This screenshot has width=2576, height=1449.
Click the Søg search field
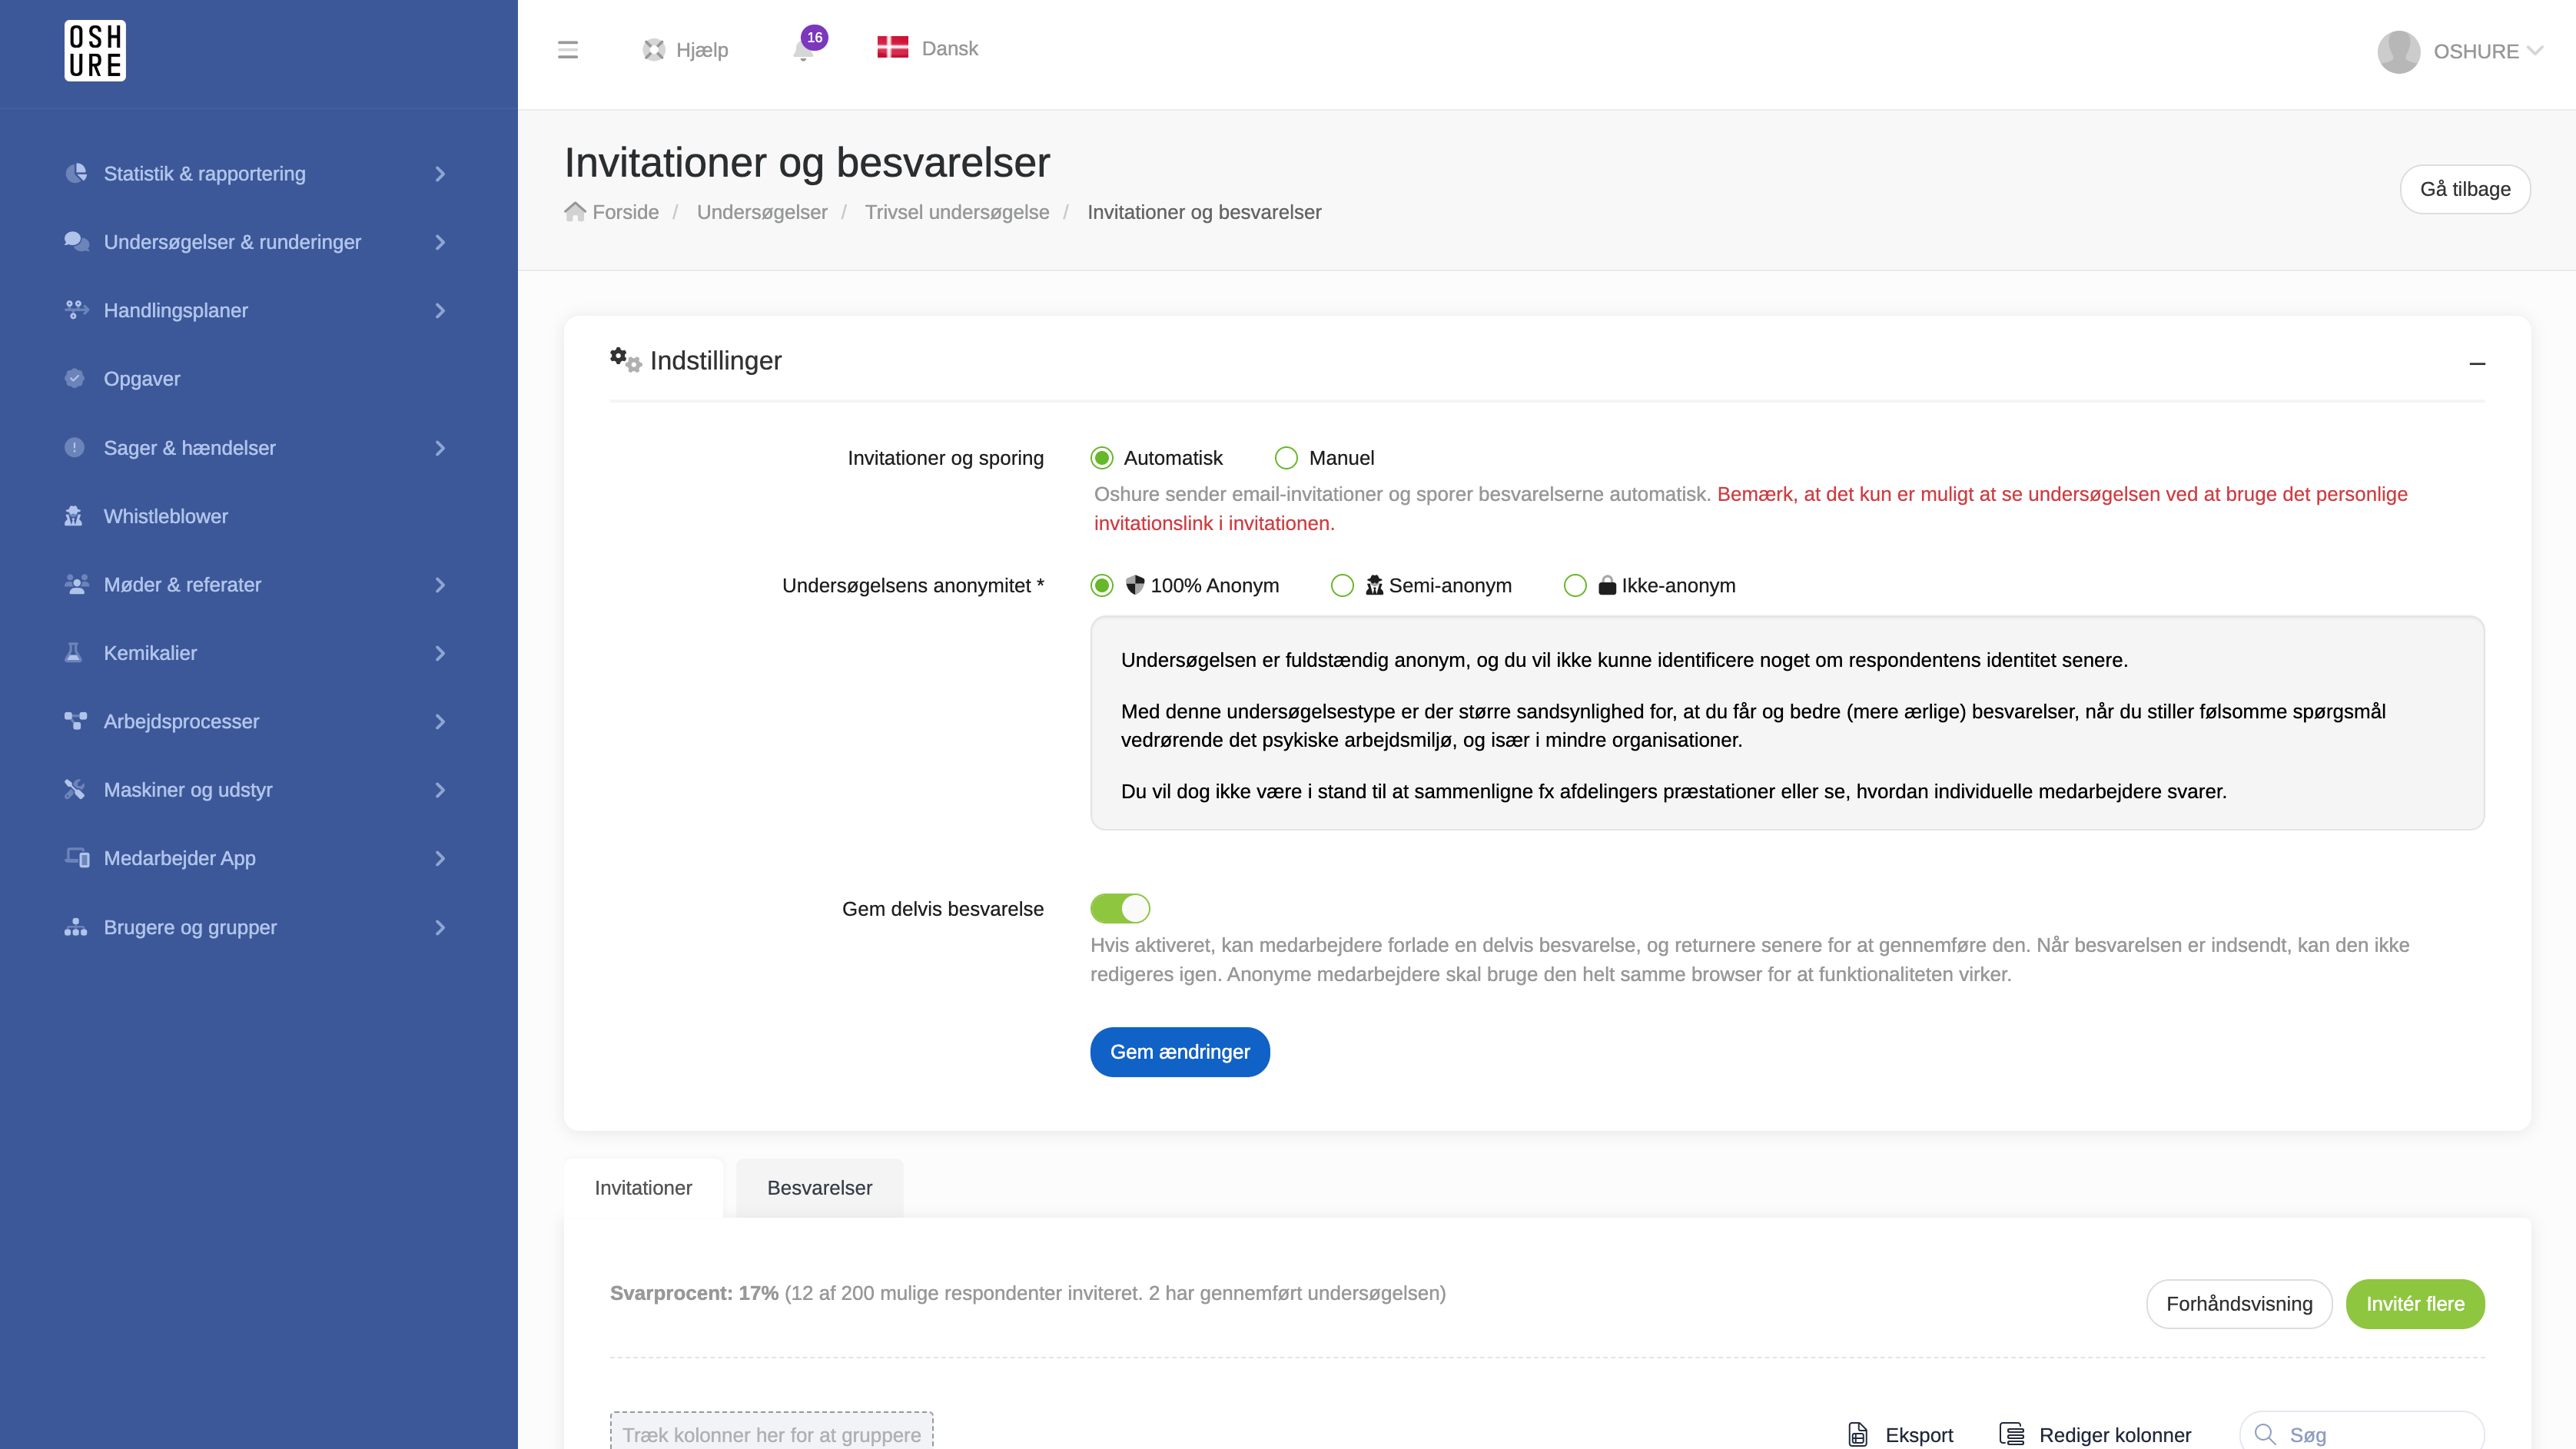[x=2361, y=1434]
